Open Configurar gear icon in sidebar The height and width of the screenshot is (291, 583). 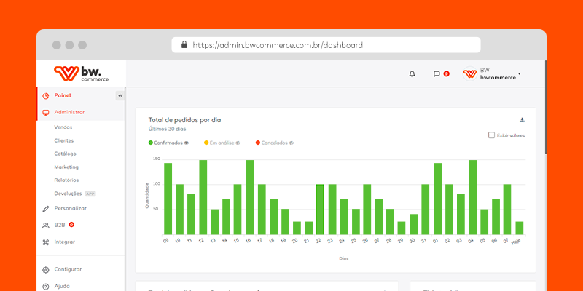tap(45, 269)
